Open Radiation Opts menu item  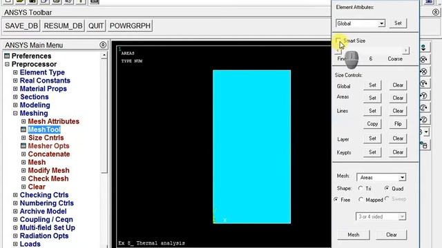(44, 236)
